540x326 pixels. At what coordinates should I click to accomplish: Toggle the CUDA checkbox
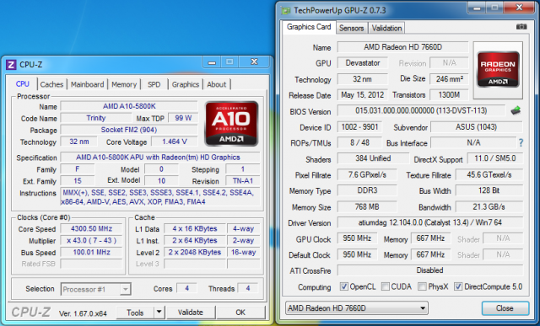[386, 286]
